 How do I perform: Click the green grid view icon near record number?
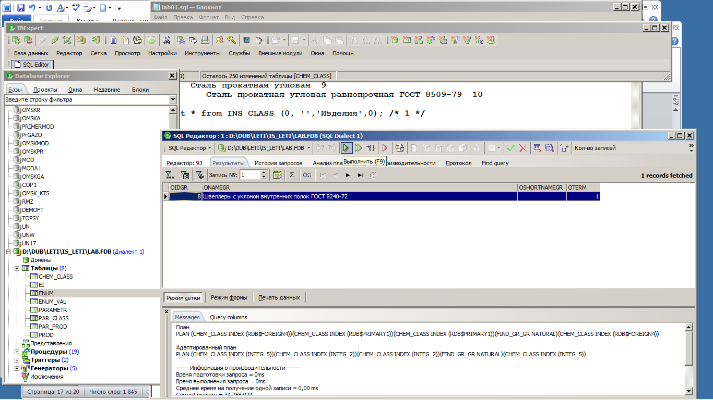click(x=277, y=175)
